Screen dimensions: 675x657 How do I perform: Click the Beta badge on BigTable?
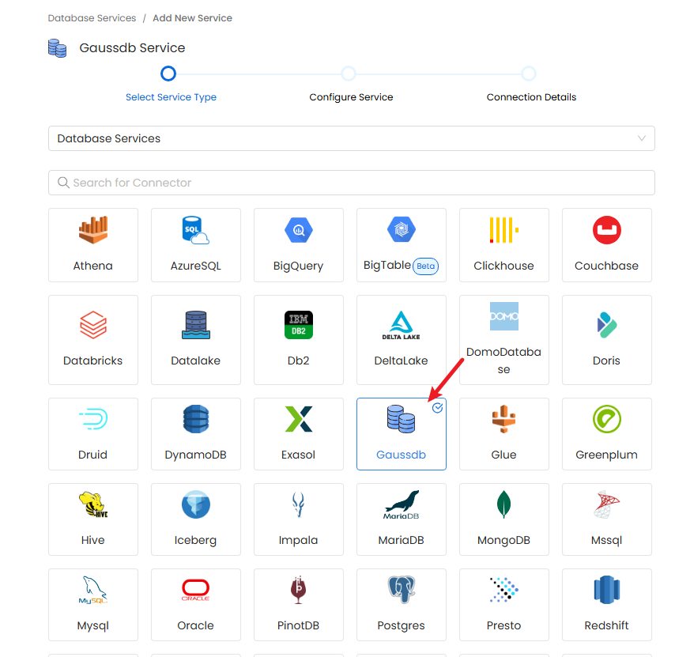pos(425,266)
